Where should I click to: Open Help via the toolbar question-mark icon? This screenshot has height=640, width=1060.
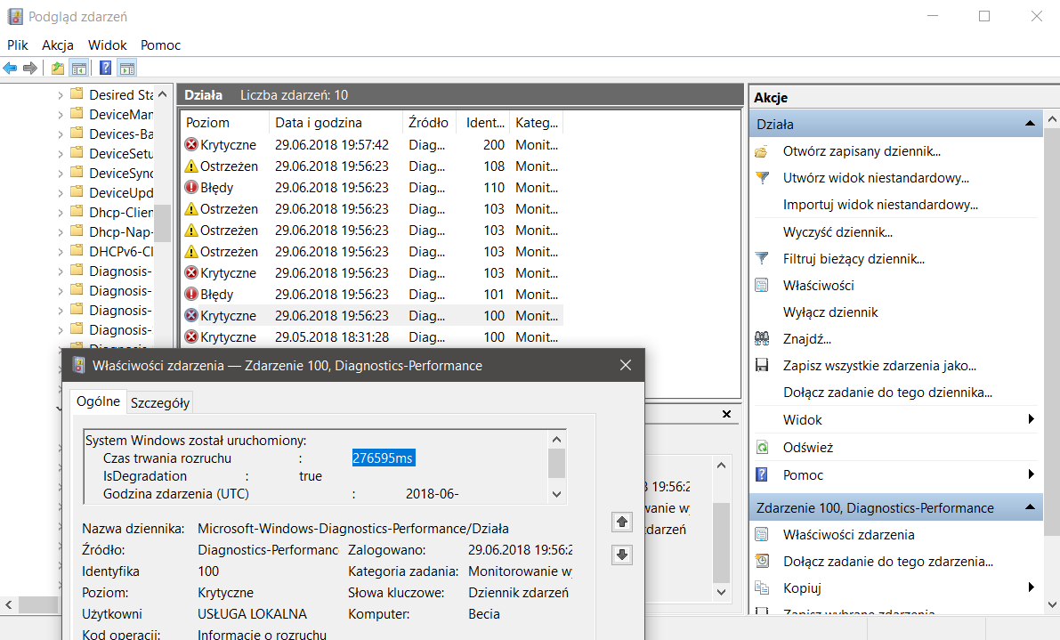click(105, 69)
